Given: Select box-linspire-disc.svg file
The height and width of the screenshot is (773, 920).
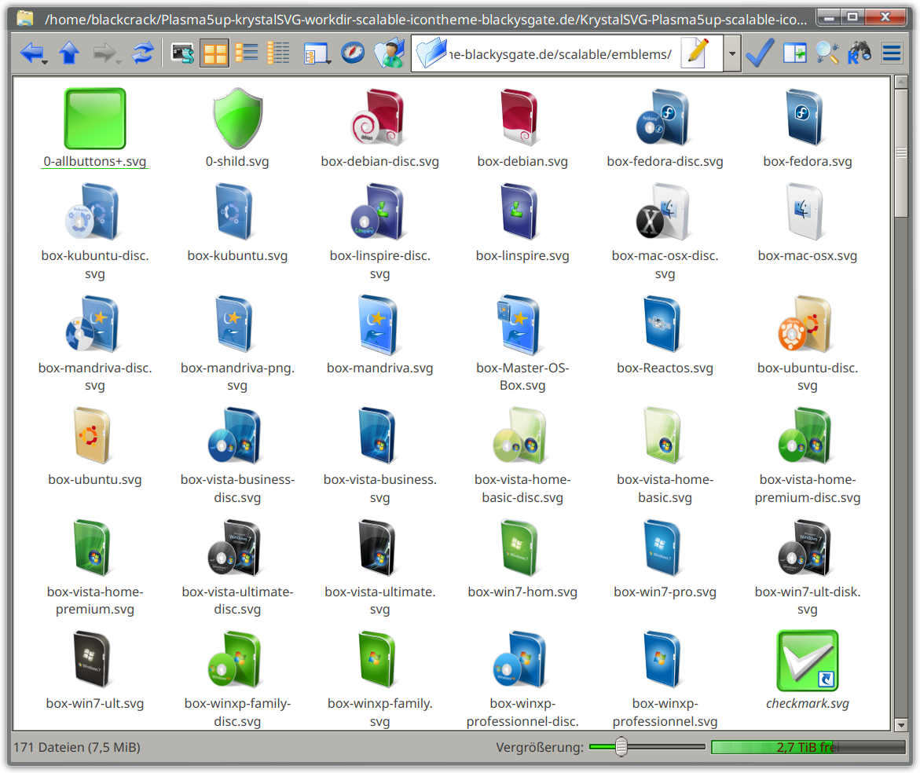Looking at the screenshot, I should tap(379, 232).
